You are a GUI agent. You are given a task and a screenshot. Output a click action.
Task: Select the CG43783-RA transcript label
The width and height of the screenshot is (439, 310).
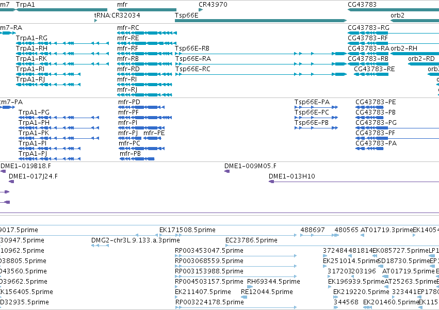tap(368, 48)
